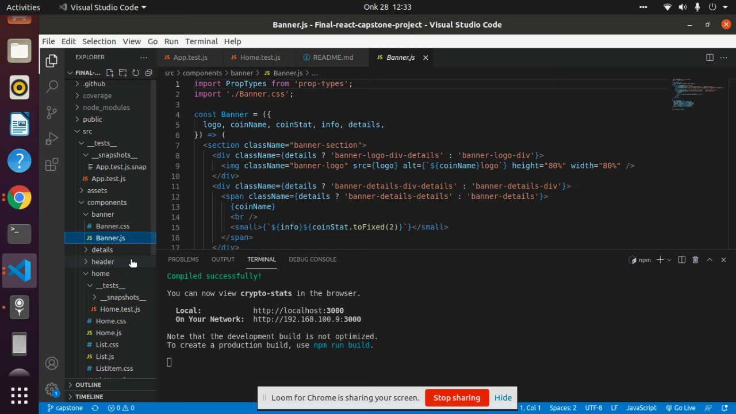Open the File menu
736x414 pixels.
tap(48, 41)
